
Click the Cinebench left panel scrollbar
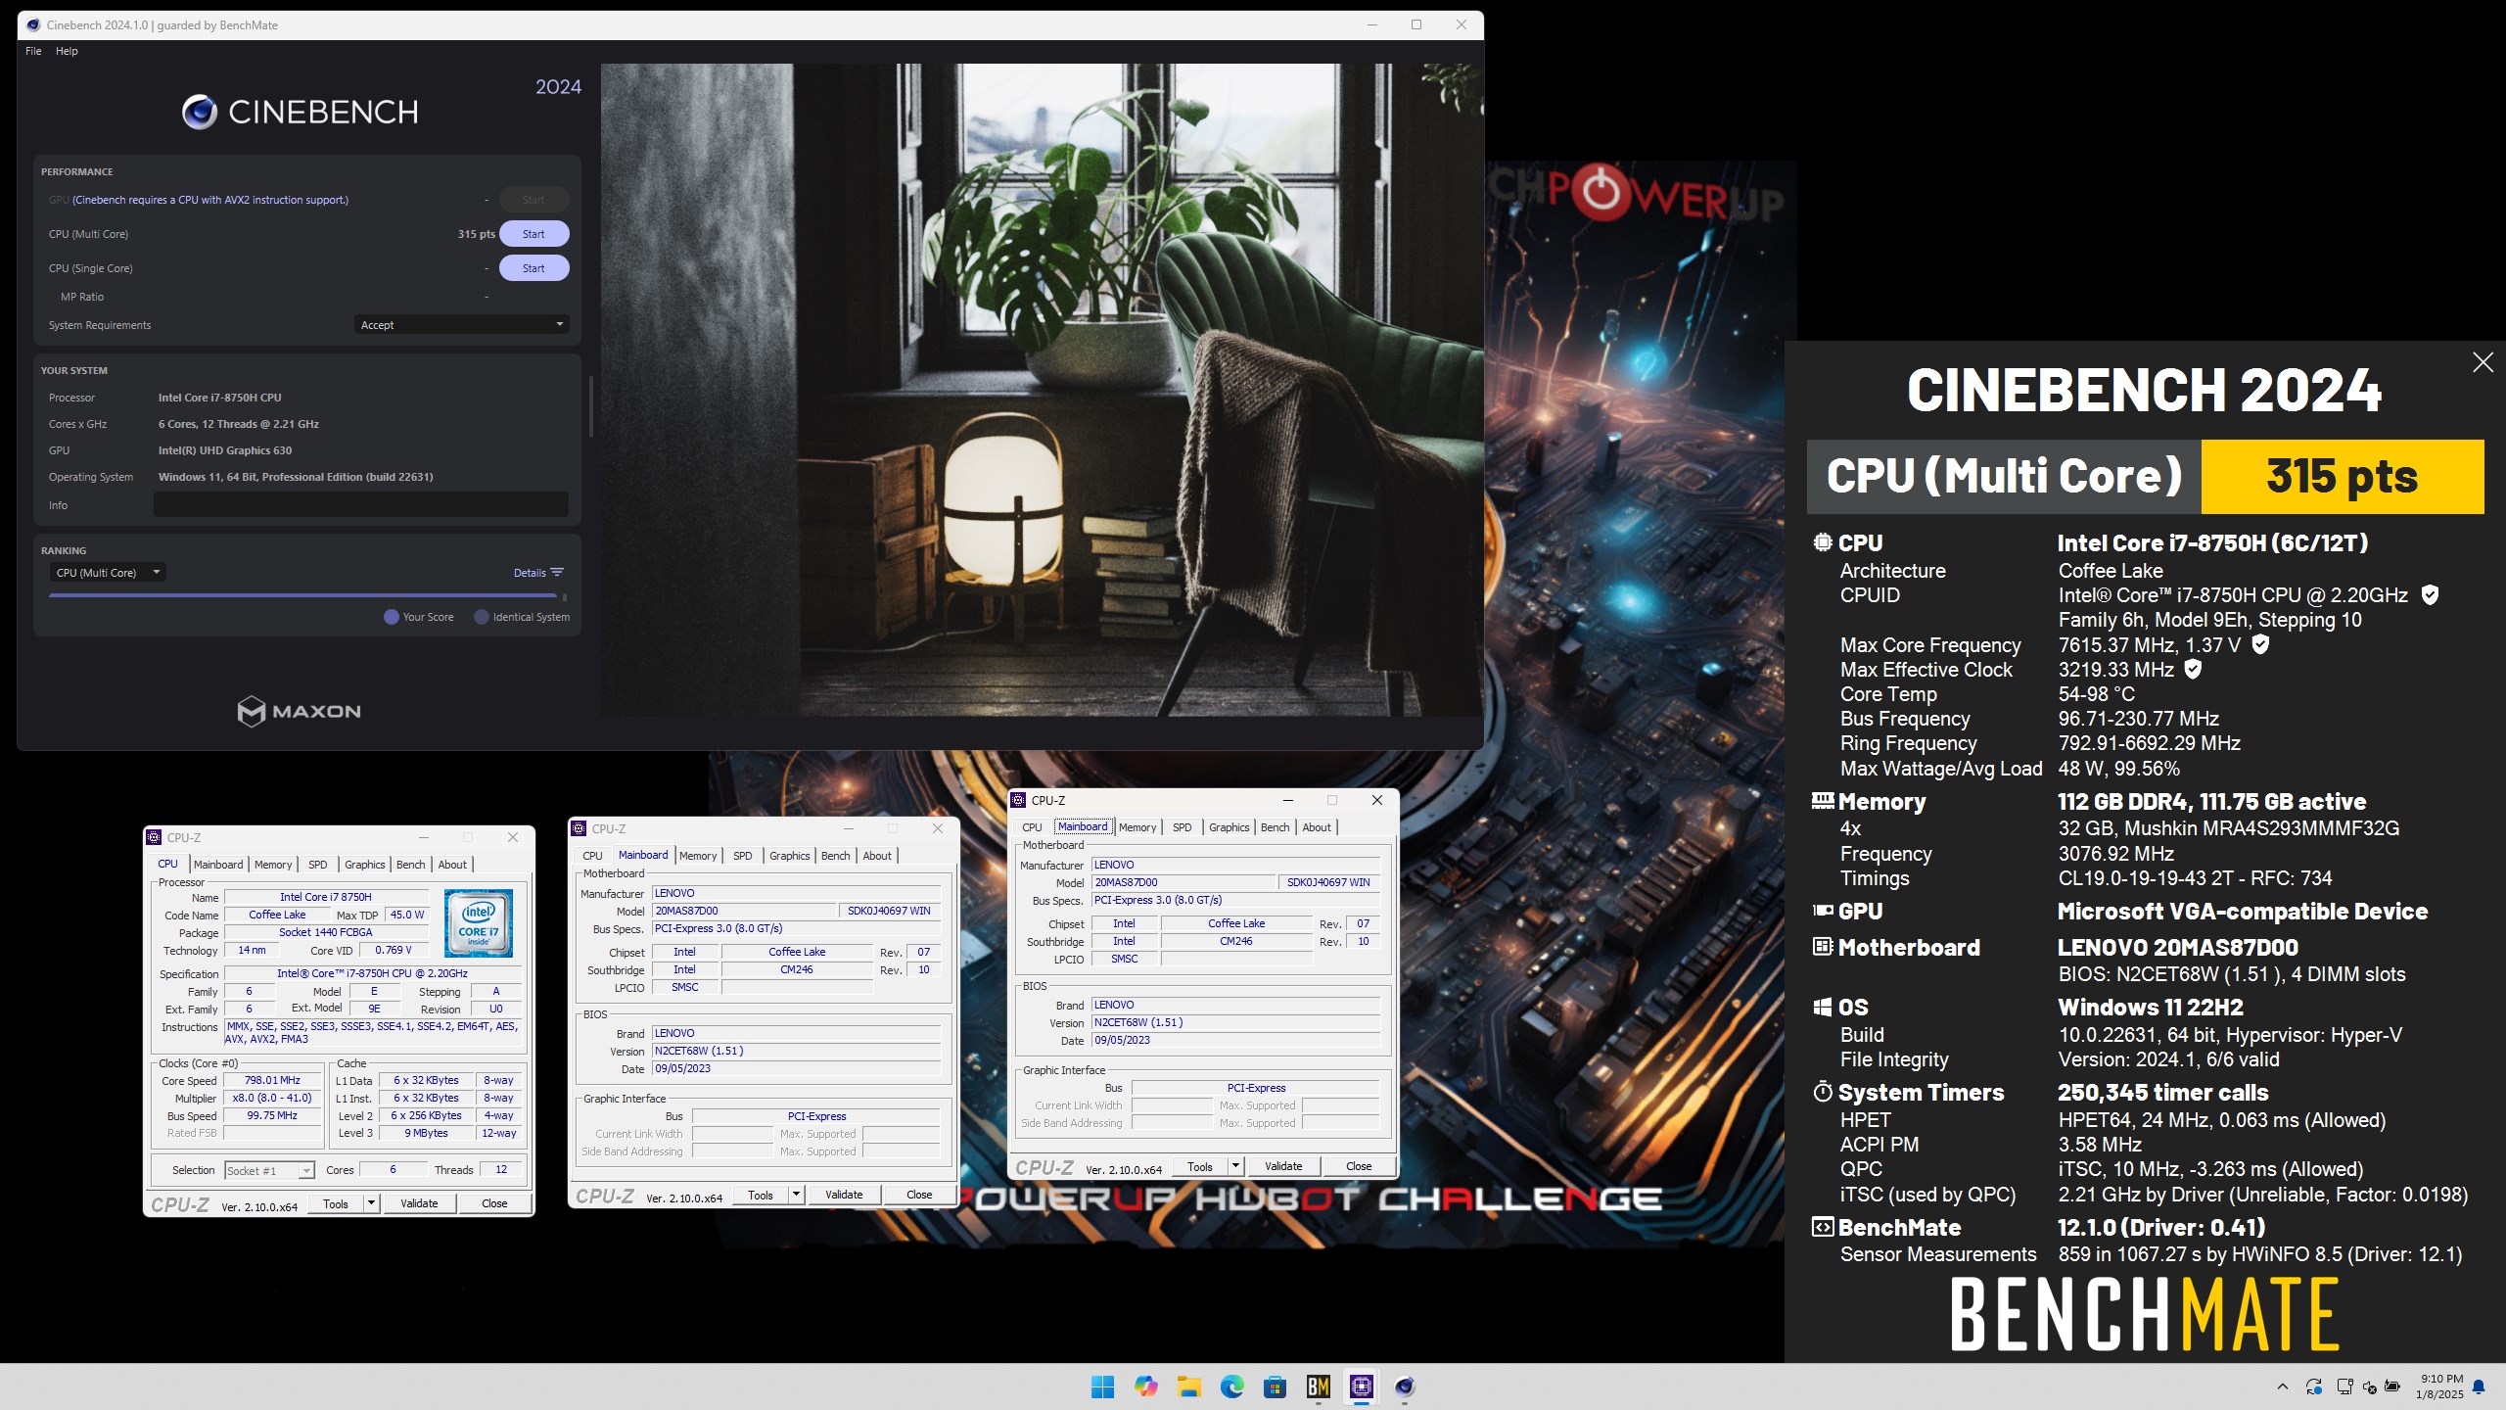[x=590, y=406]
